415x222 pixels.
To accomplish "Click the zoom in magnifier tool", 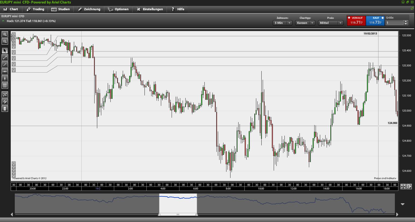I will tap(5, 34).
